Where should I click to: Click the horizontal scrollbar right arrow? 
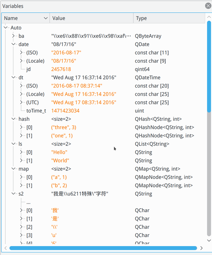[x=201, y=248]
